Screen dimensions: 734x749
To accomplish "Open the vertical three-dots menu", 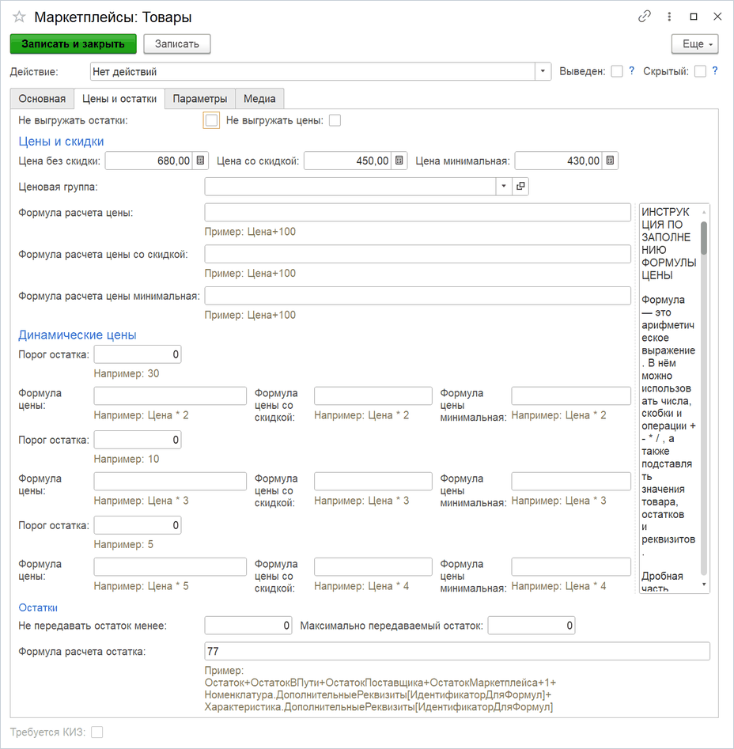I will 669,17.
